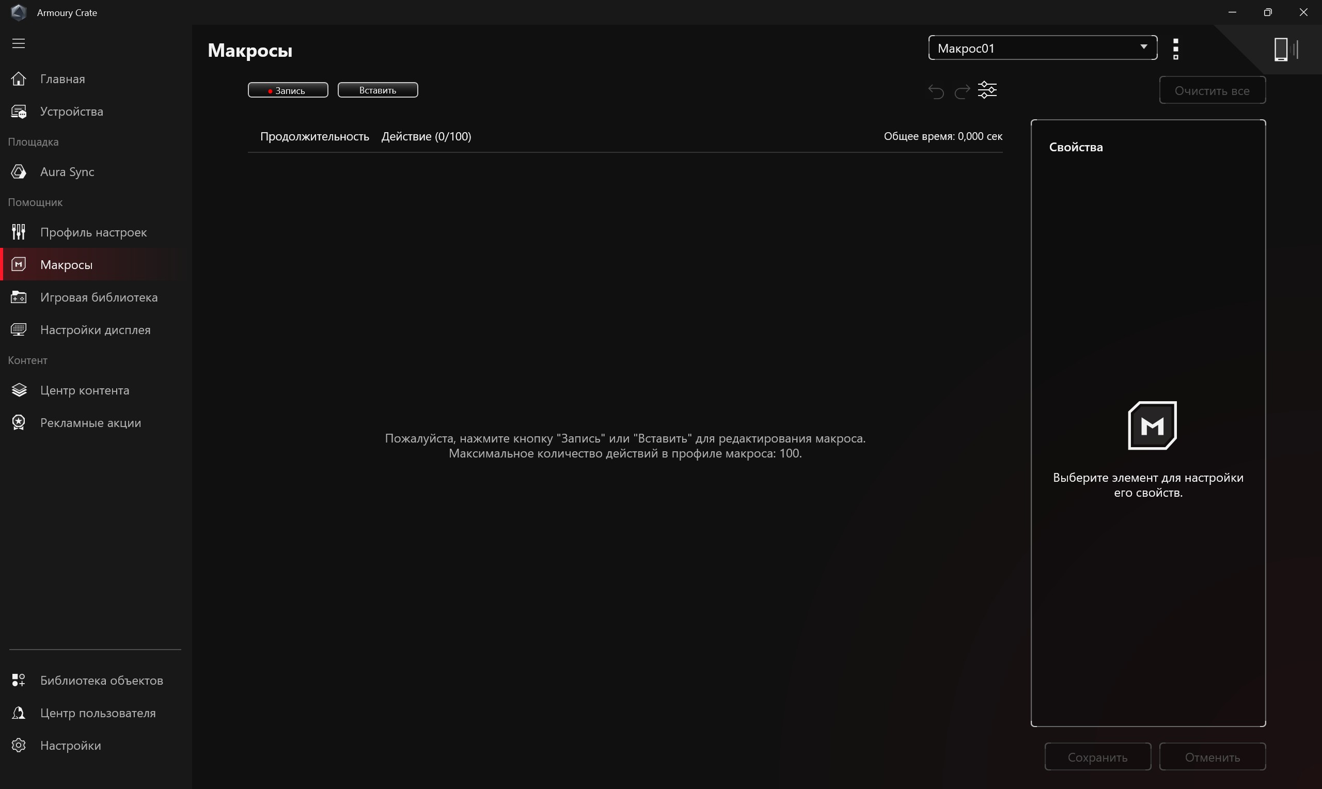The image size is (1322, 789).
Task: Select the active Макросы sidebar item
Action: point(96,264)
